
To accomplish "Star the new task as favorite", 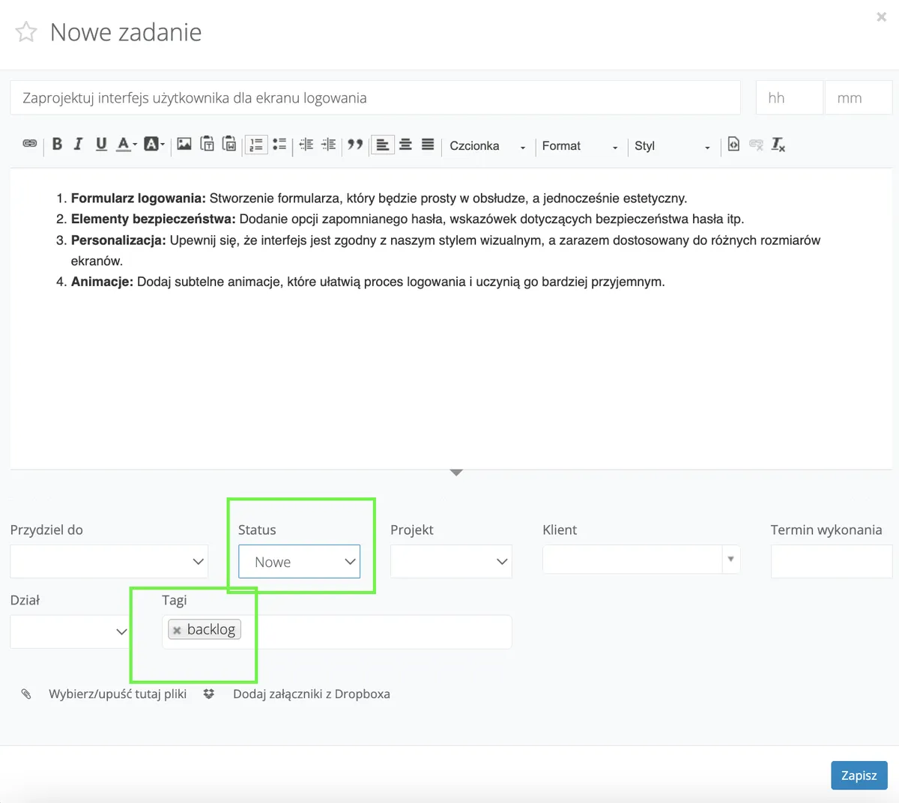I will tap(26, 32).
